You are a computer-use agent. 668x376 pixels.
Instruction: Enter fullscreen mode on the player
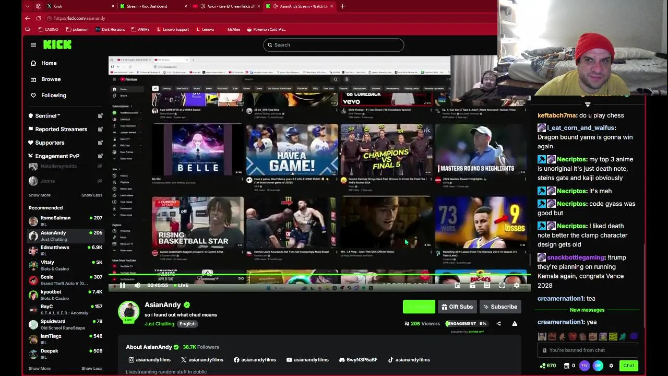coord(502,285)
